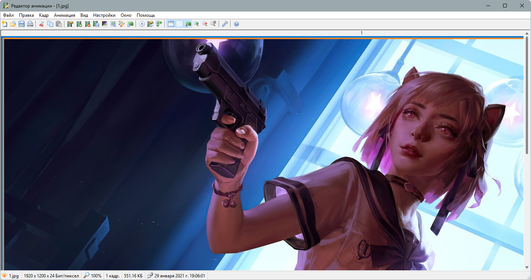Open the Файл menu
531x280 pixels.
[x=8, y=15]
